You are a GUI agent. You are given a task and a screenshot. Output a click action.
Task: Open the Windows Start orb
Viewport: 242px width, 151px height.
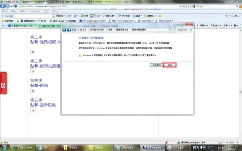tap(4, 148)
